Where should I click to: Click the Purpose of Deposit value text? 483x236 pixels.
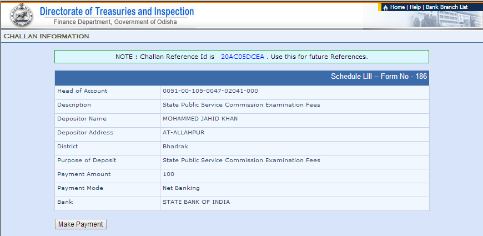241,160
